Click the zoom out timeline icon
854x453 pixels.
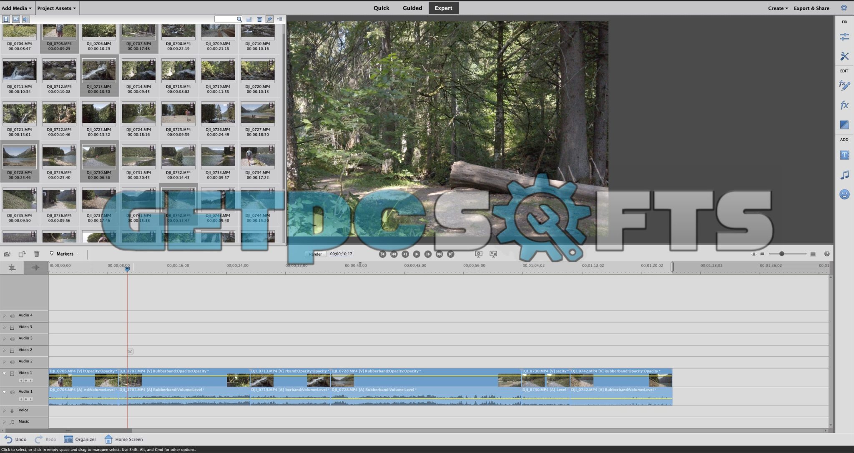[x=762, y=254]
